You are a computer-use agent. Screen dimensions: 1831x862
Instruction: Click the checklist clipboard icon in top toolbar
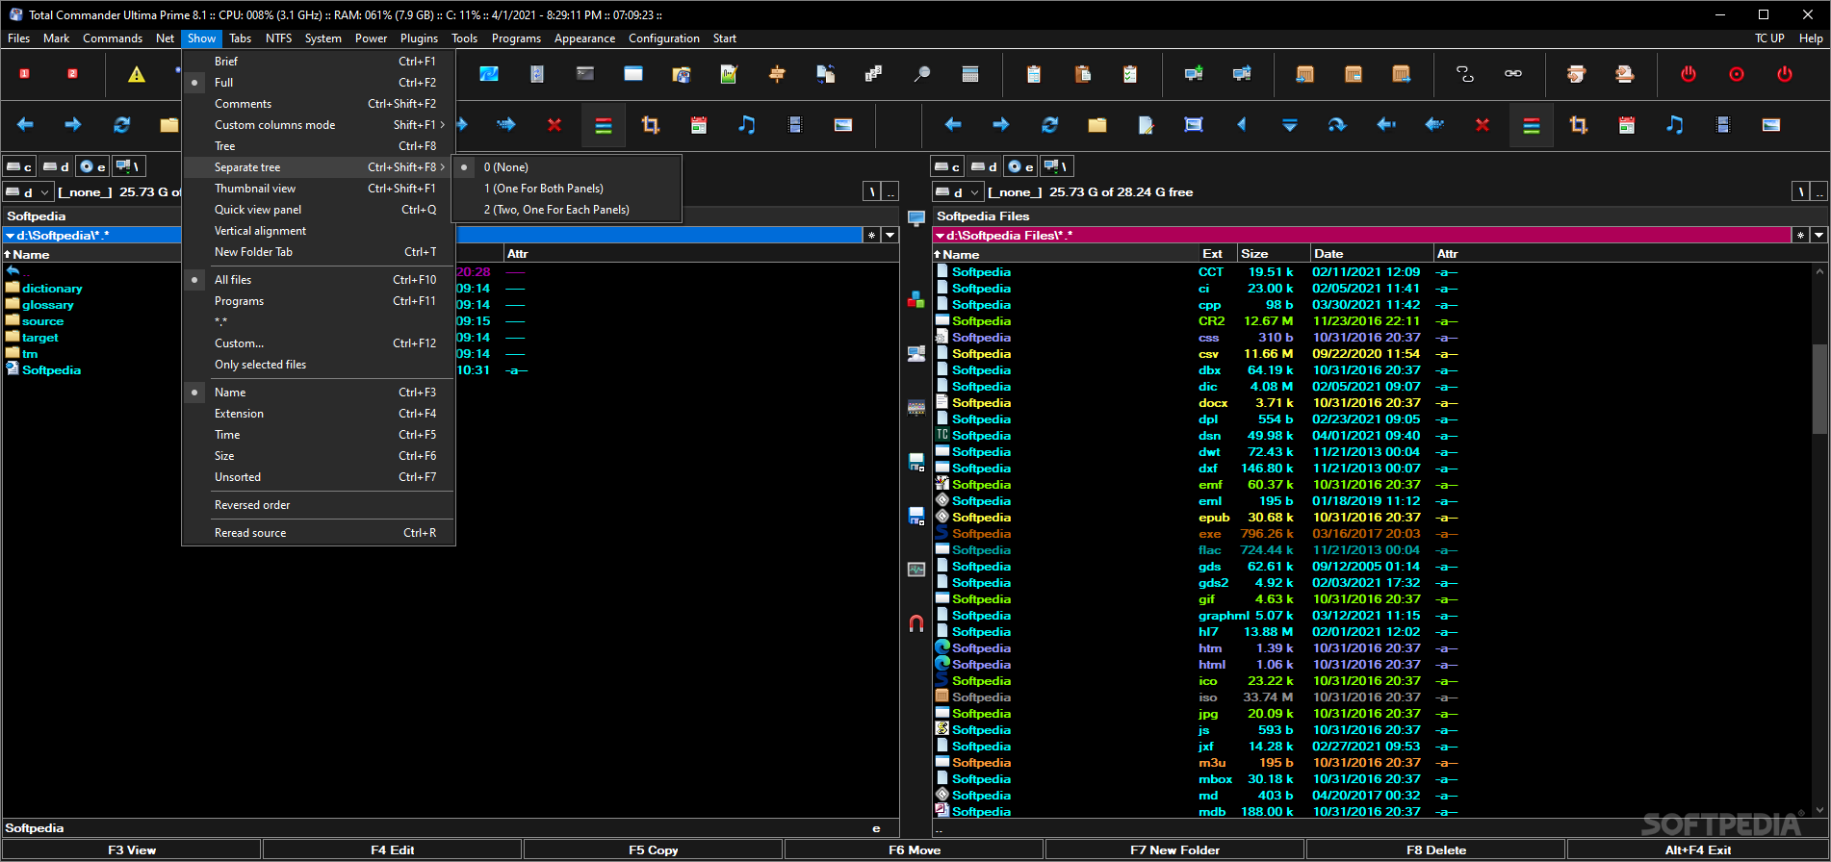(1130, 74)
